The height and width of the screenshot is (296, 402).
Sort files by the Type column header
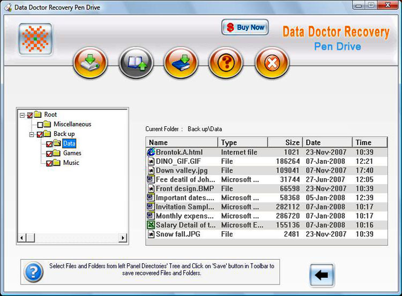[243, 143]
